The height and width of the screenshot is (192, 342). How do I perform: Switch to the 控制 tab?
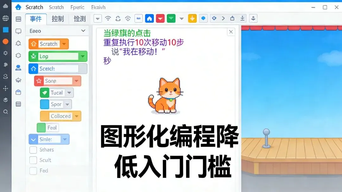(58, 19)
